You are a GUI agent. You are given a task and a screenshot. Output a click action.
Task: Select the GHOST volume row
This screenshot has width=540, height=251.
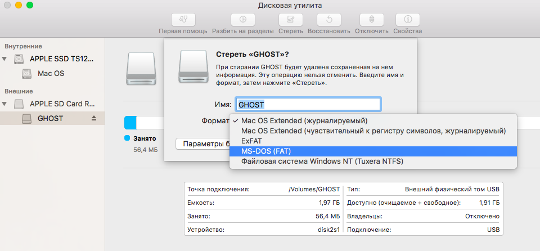point(52,118)
